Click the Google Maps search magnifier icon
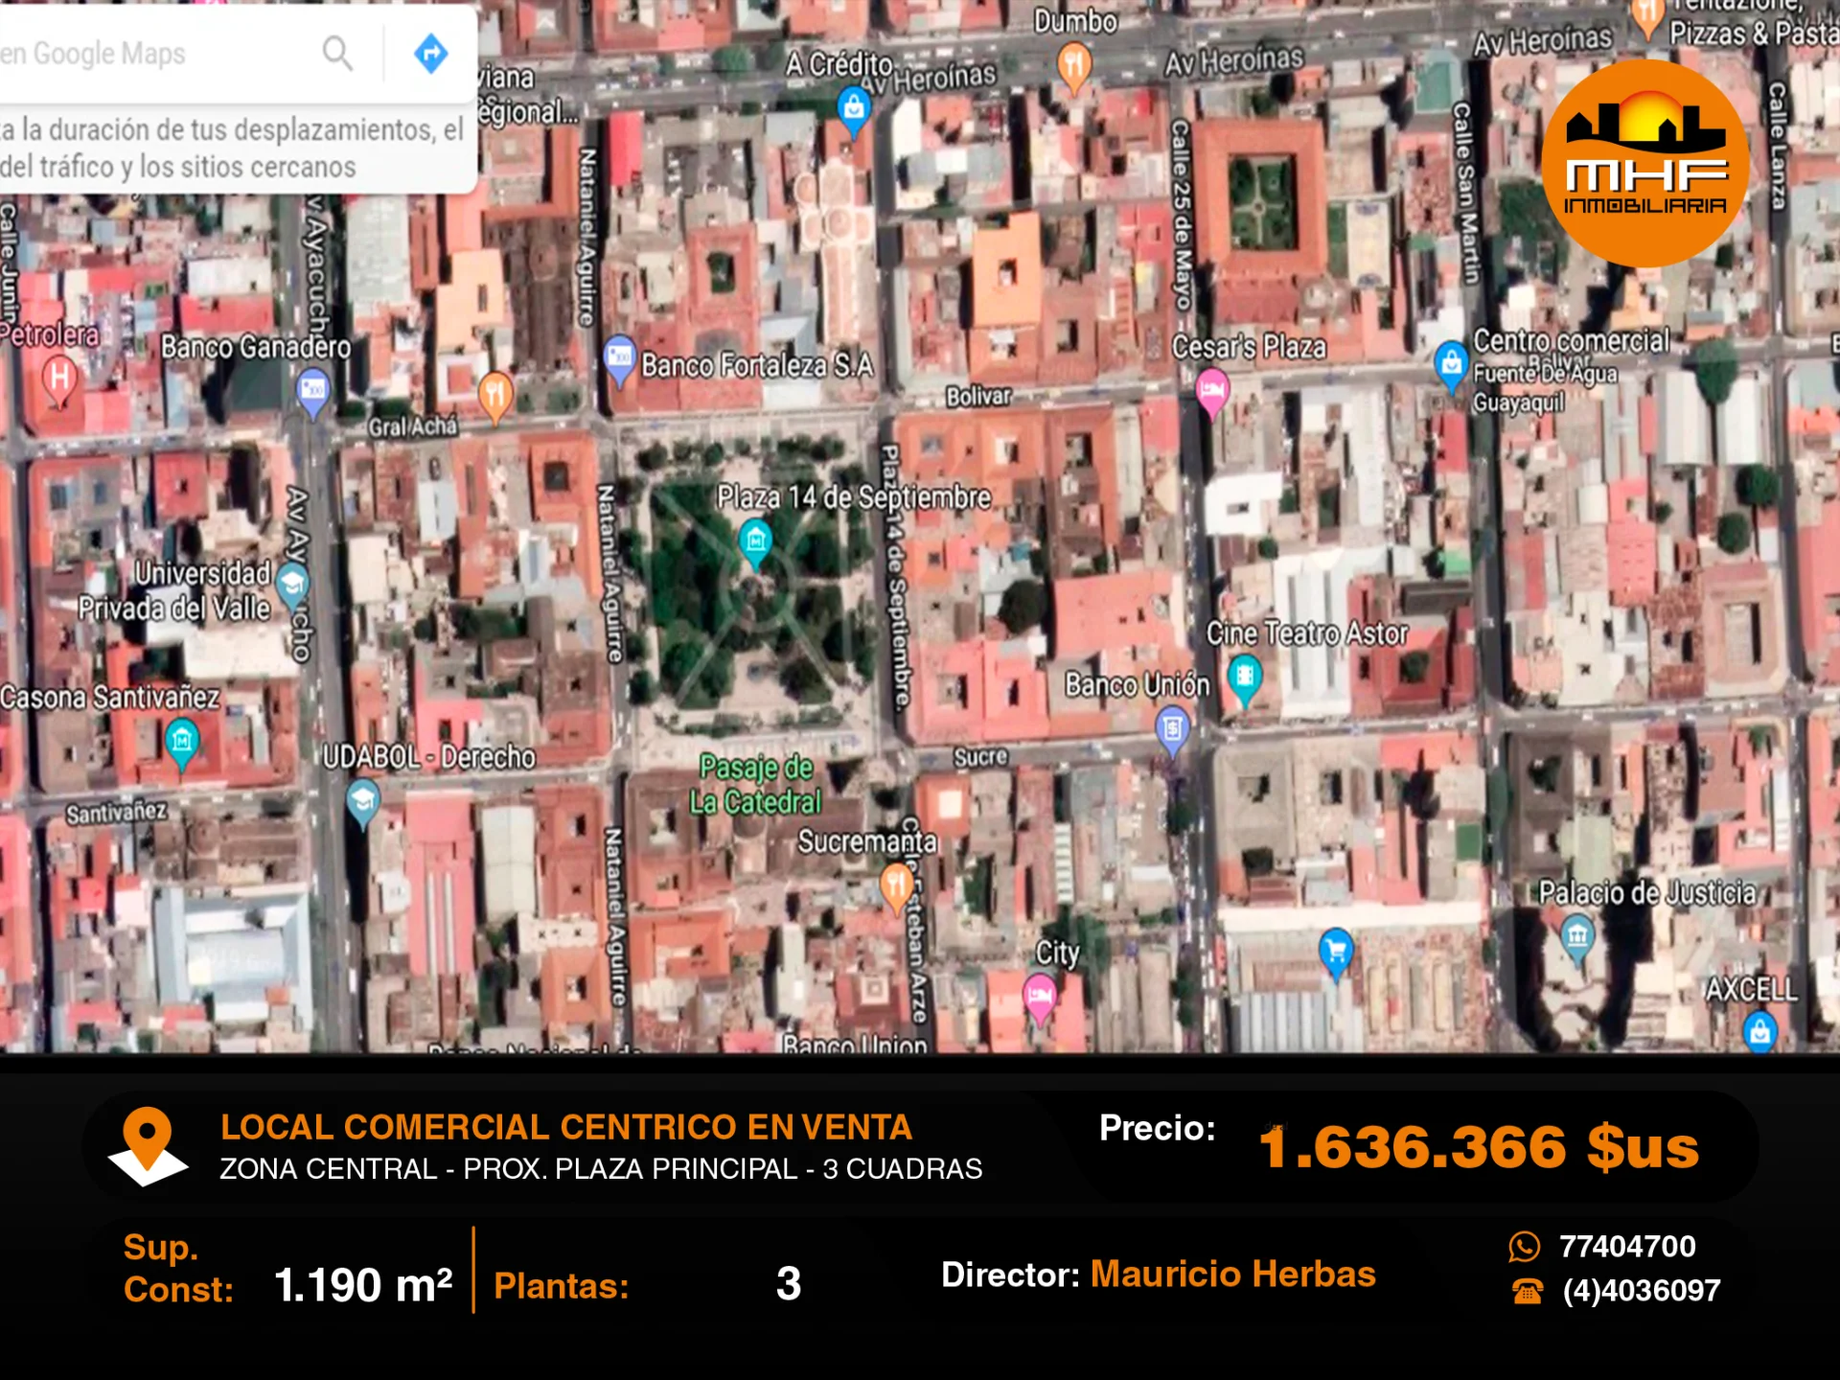Screen dimensions: 1840x1380 (337, 54)
